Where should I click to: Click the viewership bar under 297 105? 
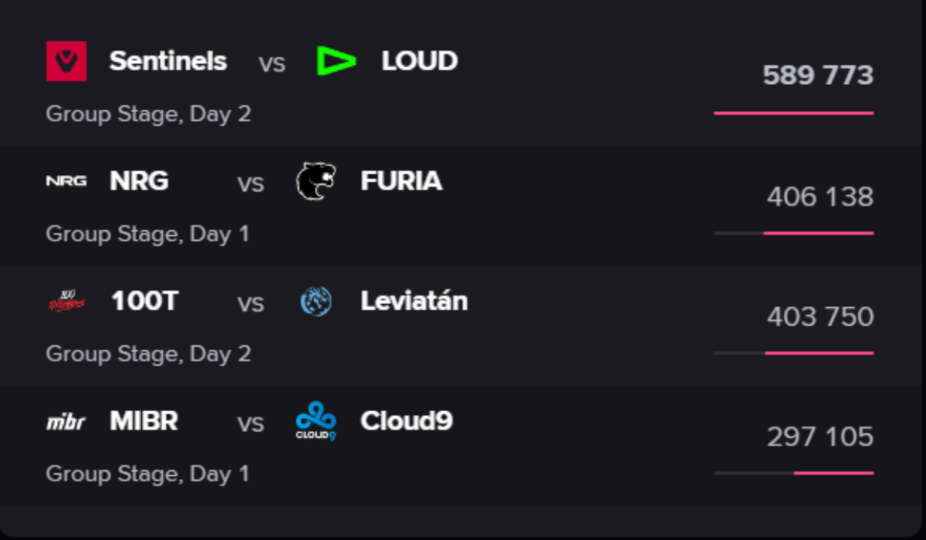793,473
